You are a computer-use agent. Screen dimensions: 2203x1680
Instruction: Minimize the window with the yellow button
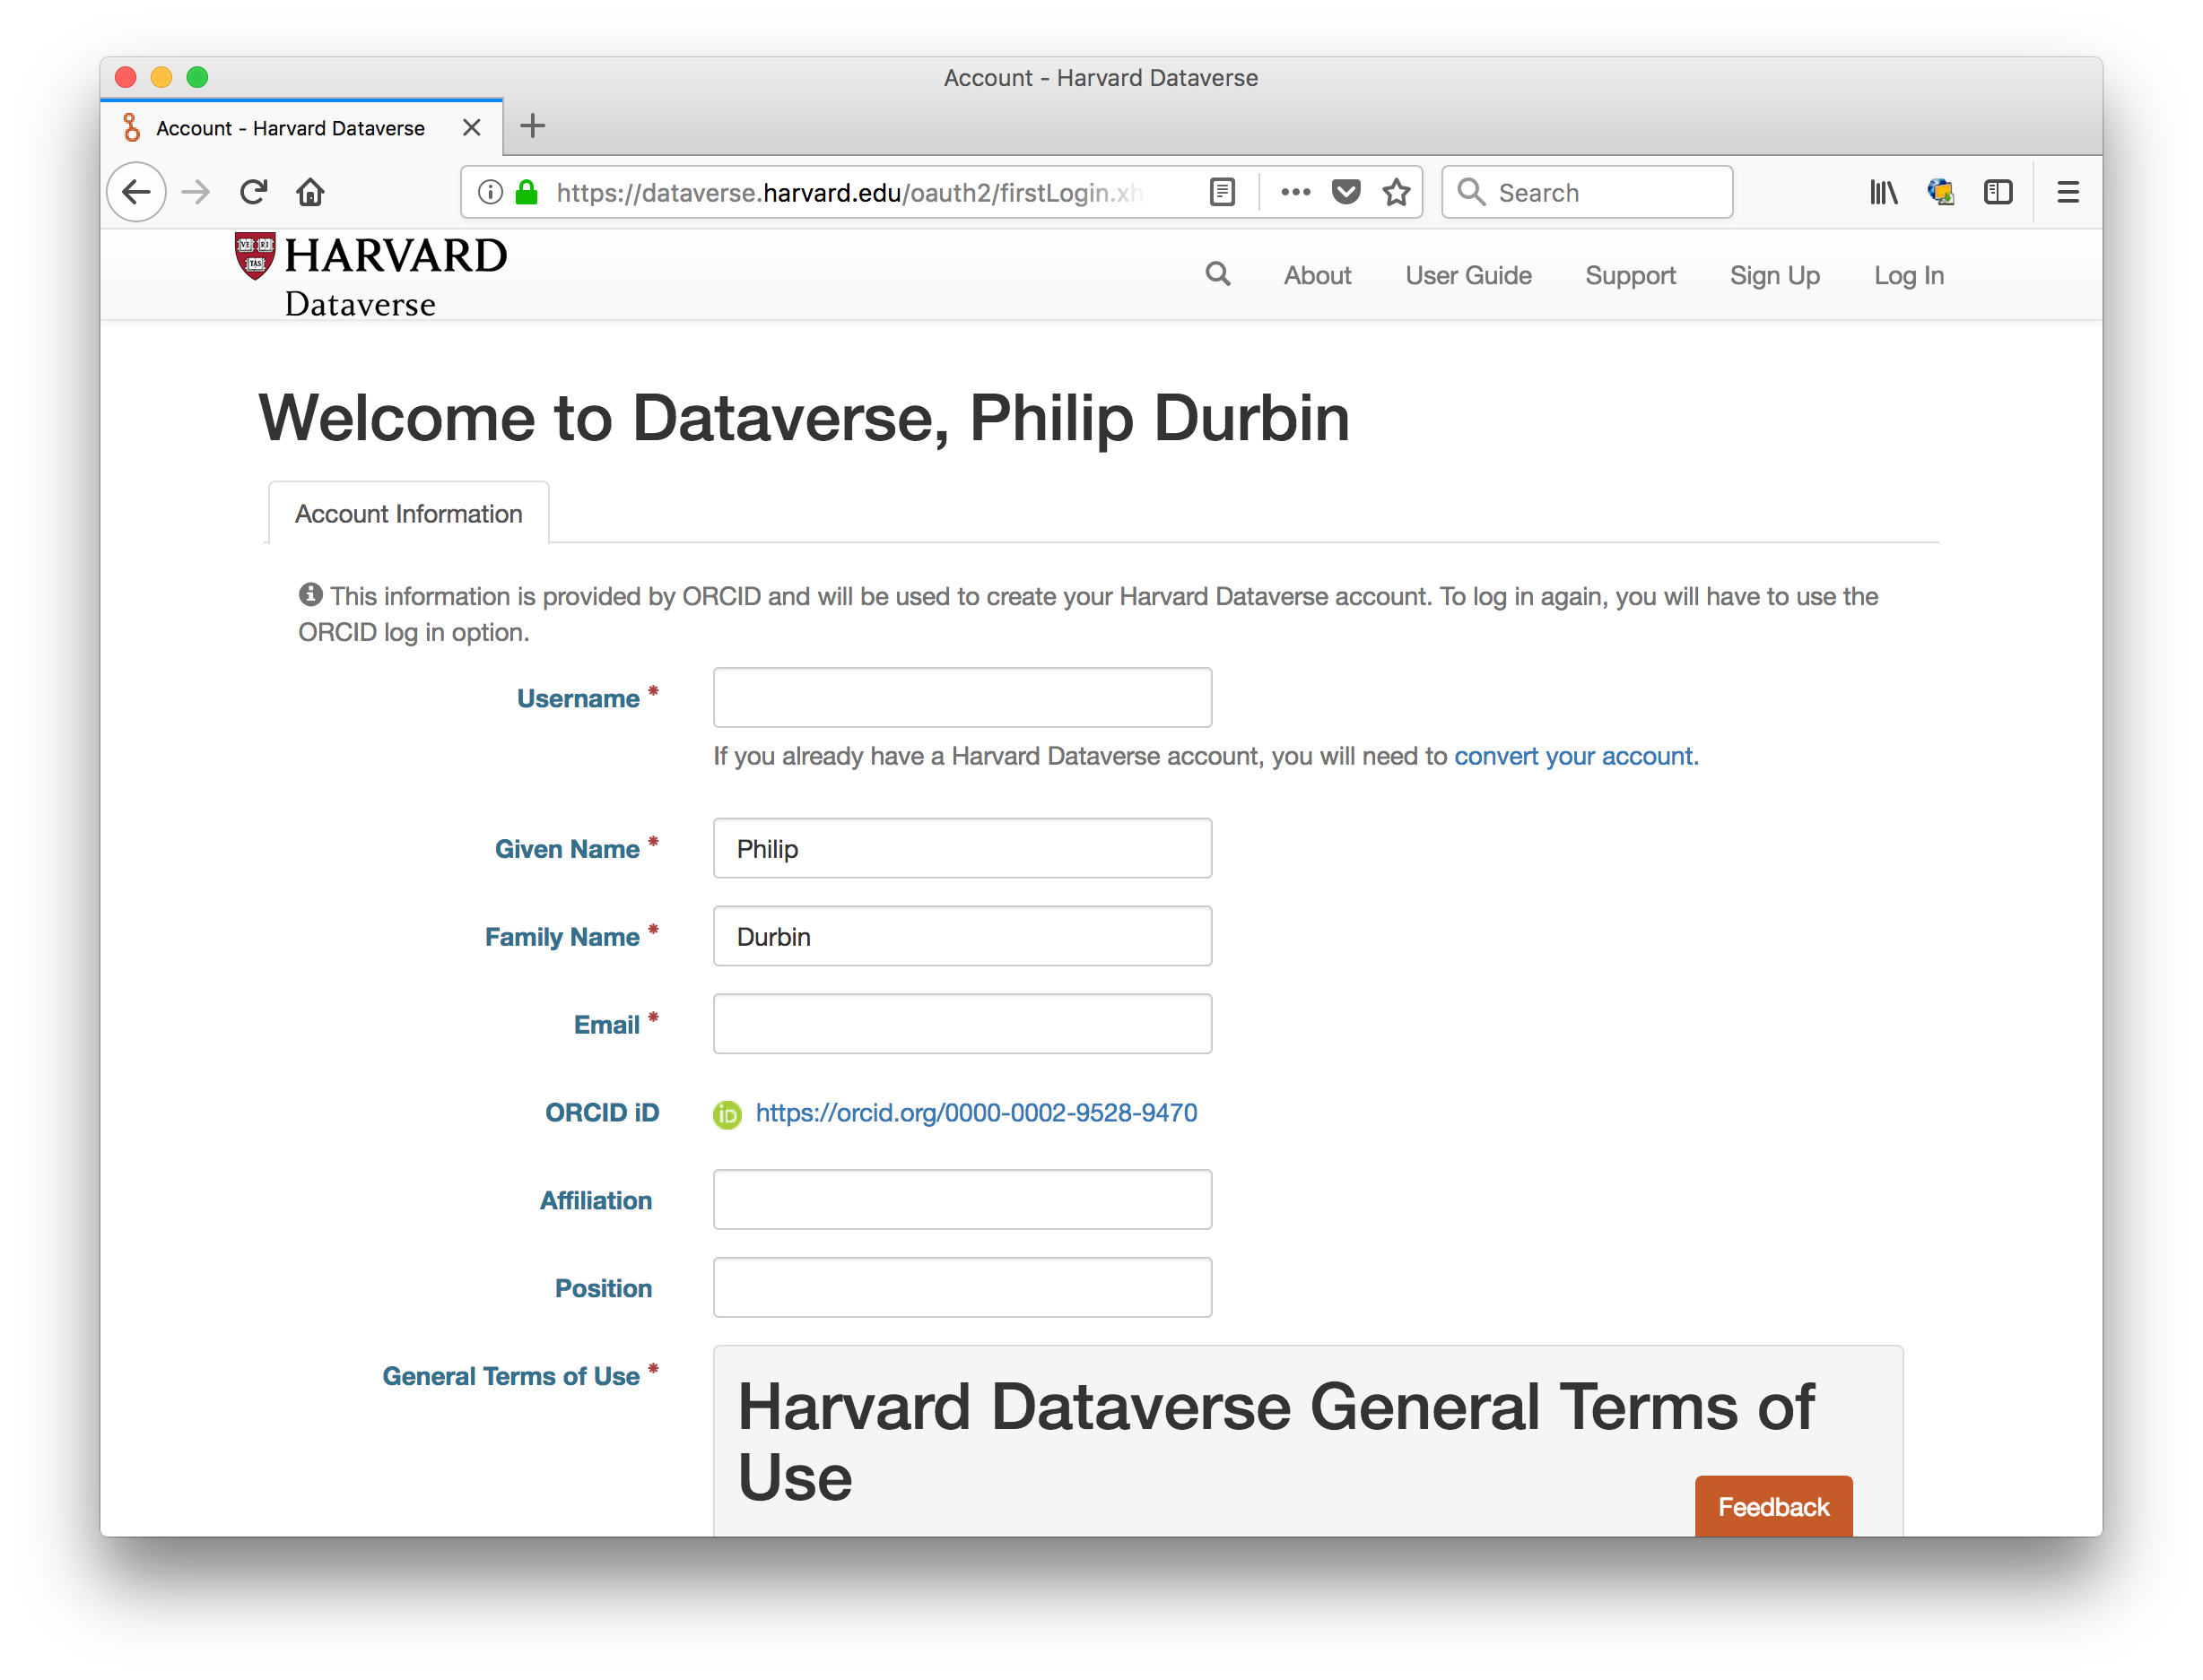[x=161, y=77]
